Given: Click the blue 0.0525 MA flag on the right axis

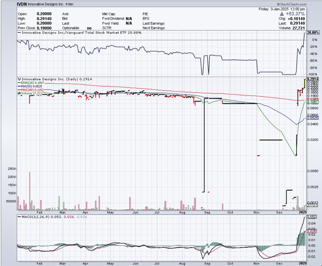Looking at the screenshot, I should tap(312, 117).
